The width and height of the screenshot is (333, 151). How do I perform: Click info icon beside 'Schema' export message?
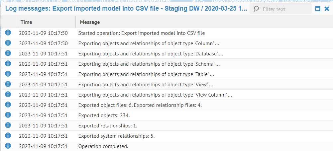[x=8, y=63]
